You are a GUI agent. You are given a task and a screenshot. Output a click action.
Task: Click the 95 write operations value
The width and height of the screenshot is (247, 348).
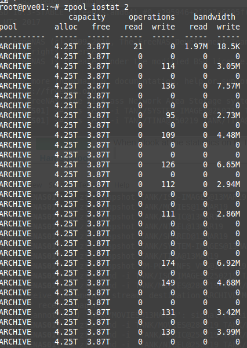170,115
